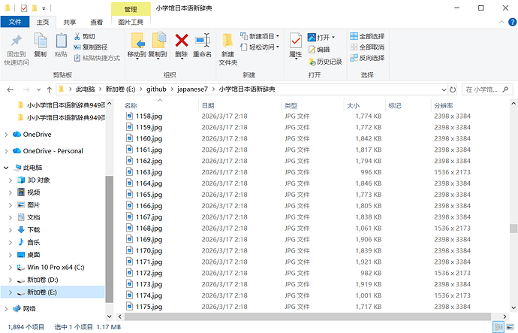Viewport: 518px width, 333px height.
Task: Click the New folder icon
Action: tap(227, 41)
